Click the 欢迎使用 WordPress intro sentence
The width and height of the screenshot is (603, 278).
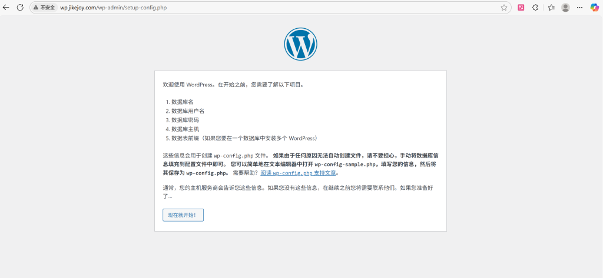pyautogui.click(x=234, y=85)
